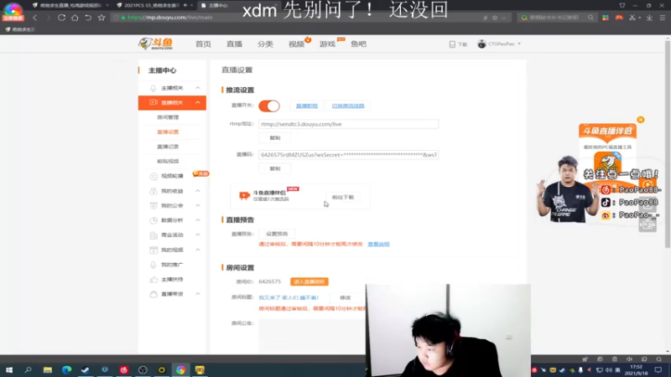Click the 我的推广 sidebar icon
Viewport: 671px width, 377px height.
click(153, 265)
